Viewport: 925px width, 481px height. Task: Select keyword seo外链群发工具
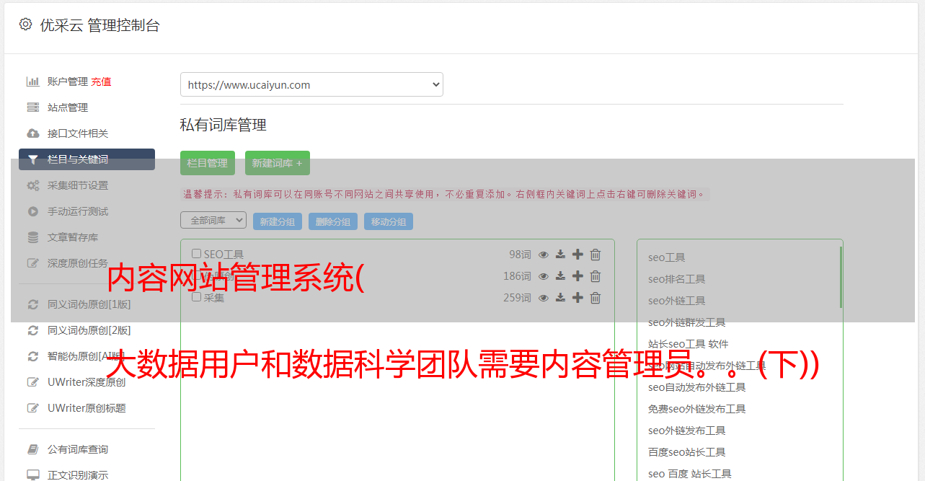686,322
